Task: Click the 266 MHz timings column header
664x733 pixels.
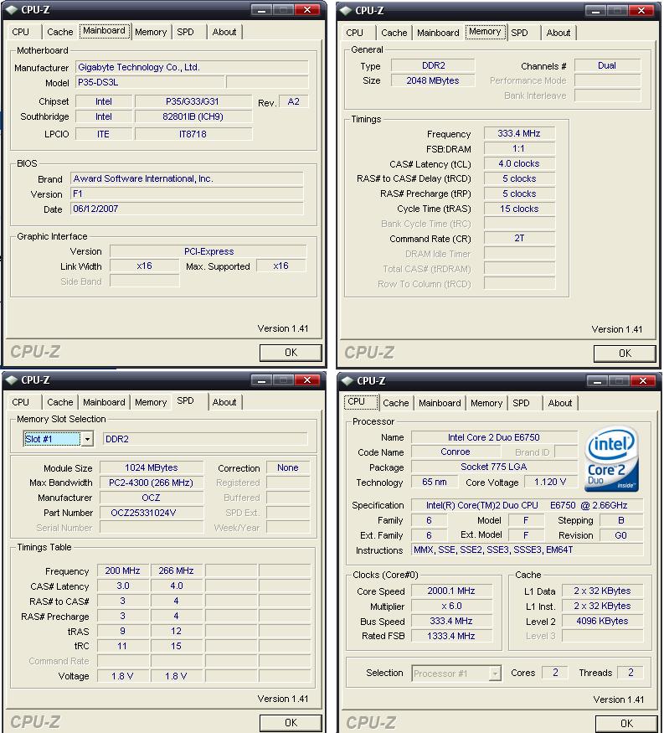Action: coord(177,570)
